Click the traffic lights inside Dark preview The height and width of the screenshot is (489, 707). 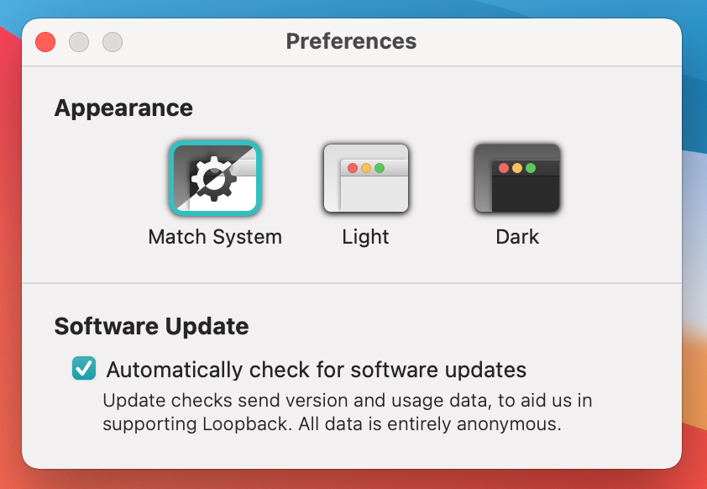[517, 168]
